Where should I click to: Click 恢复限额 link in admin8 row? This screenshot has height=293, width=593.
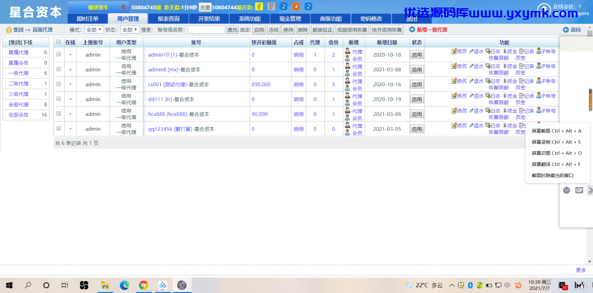(x=497, y=72)
